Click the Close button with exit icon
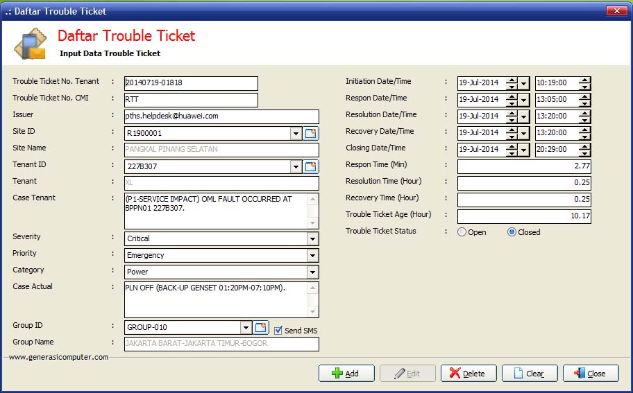The height and width of the screenshot is (393, 633). [591, 374]
